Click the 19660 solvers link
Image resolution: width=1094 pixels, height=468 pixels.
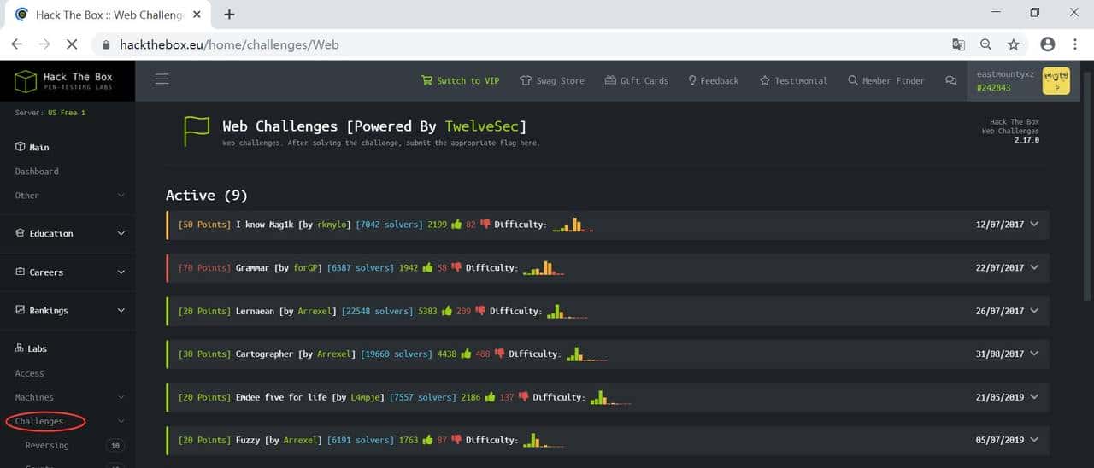point(400,354)
